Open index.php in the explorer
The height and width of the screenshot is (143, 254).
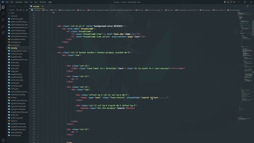click(14, 71)
